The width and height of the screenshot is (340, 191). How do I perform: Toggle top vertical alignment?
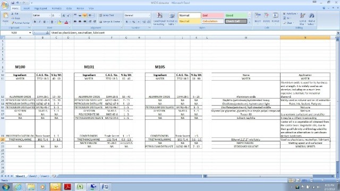point(75,15)
